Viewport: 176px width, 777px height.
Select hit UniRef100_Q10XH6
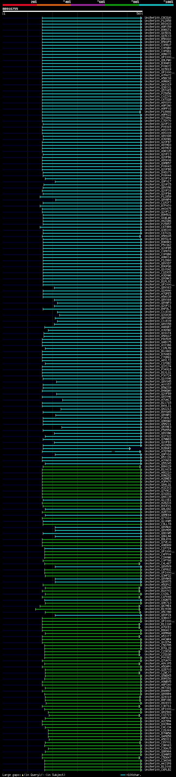click(x=158, y=378)
